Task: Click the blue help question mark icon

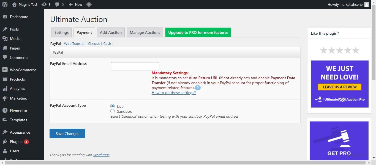Action: pos(198,88)
